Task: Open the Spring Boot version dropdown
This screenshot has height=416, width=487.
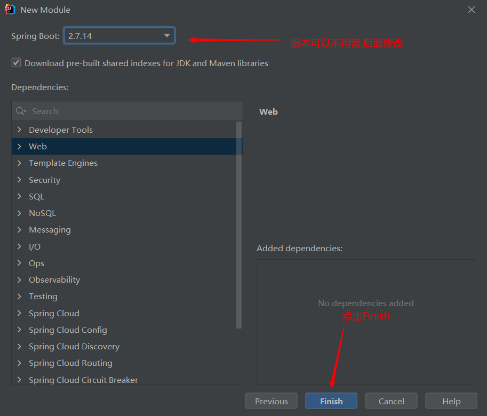Action: (x=119, y=36)
